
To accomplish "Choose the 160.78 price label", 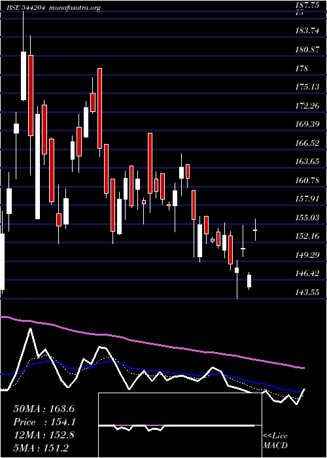I will pyautogui.click(x=307, y=180).
